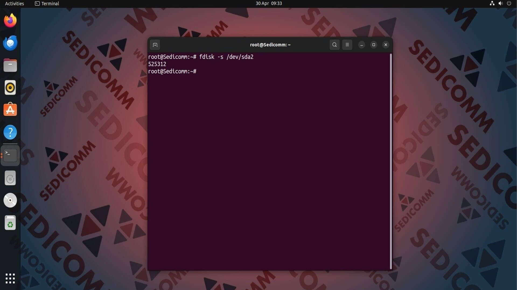Screen dimensions: 517x290
Task: Show all applications grid
Action: point(10,278)
